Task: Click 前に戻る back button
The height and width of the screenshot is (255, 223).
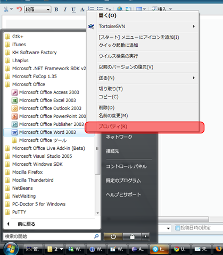Action: (x=27, y=224)
